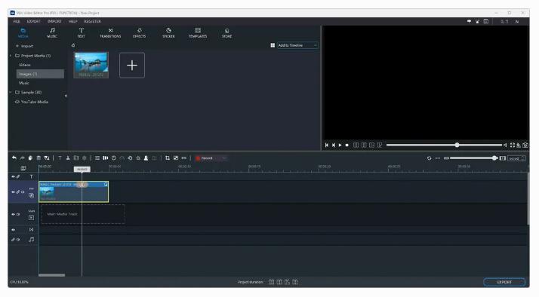Click the plus tile to add media

(132, 66)
